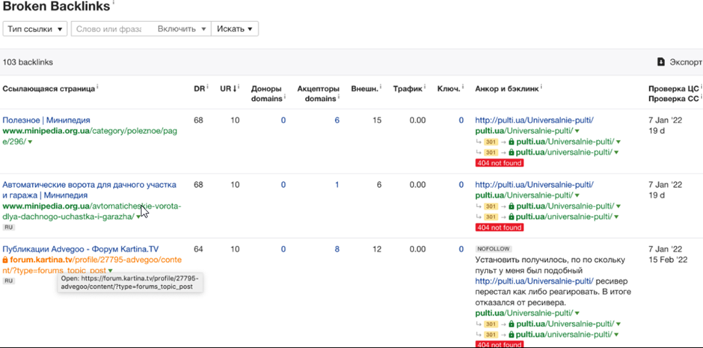
Task: Click the first 301 redirect badge in row one
Action: pyautogui.click(x=491, y=141)
